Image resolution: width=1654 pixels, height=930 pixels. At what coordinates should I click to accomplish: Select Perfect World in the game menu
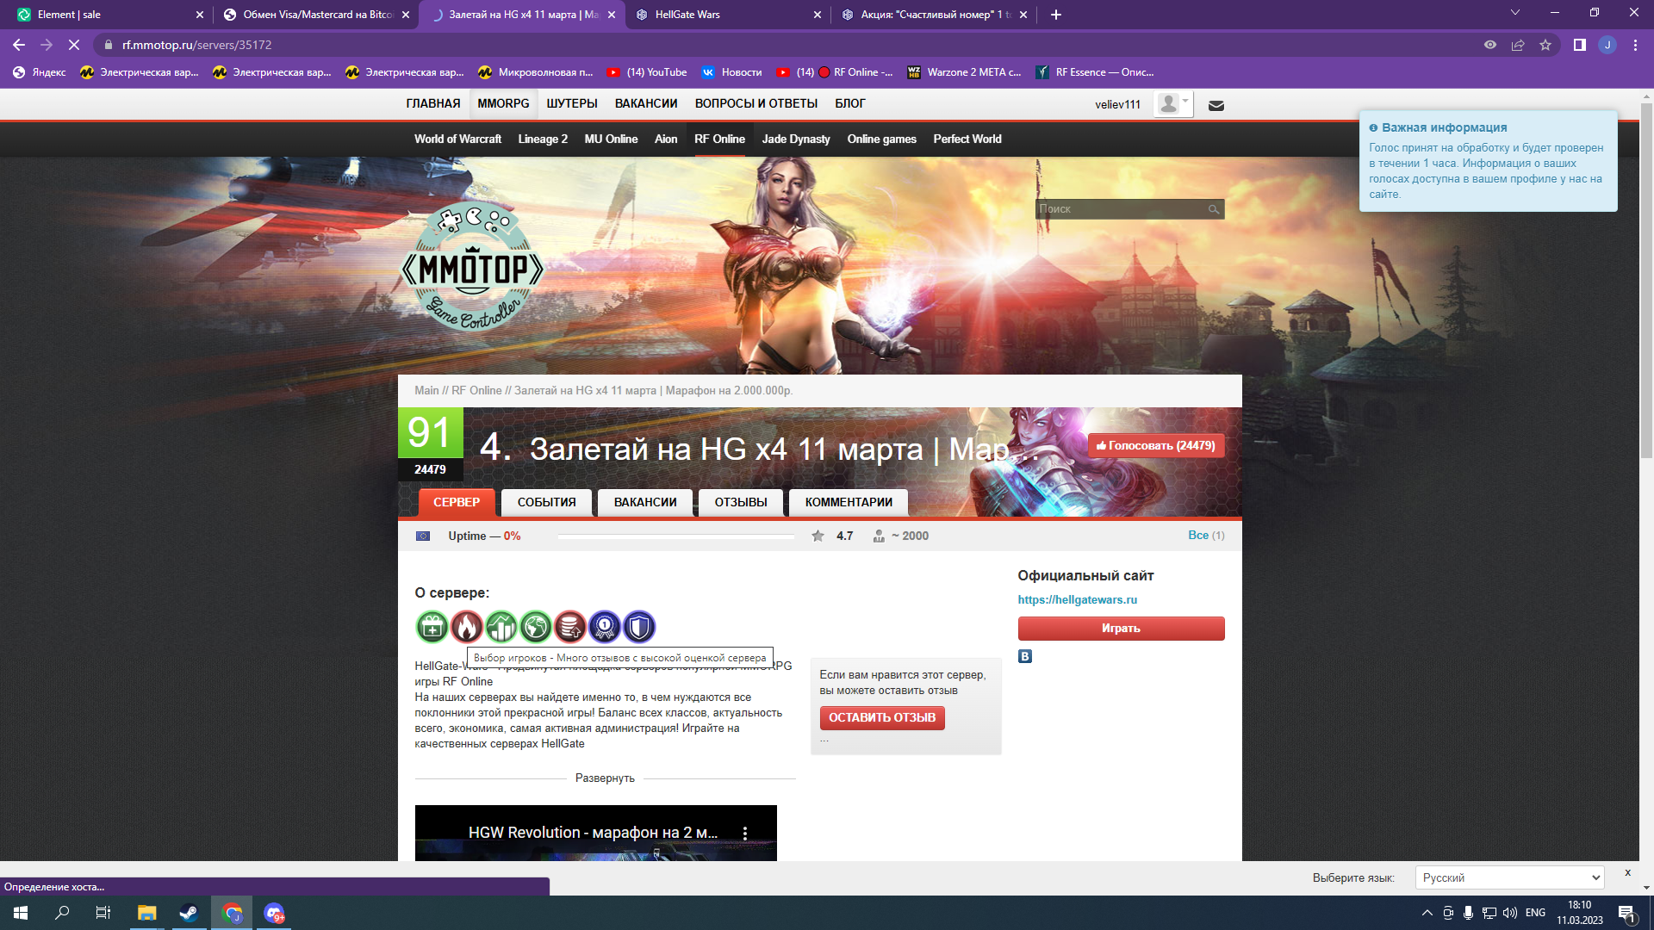click(x=967, y=139)
